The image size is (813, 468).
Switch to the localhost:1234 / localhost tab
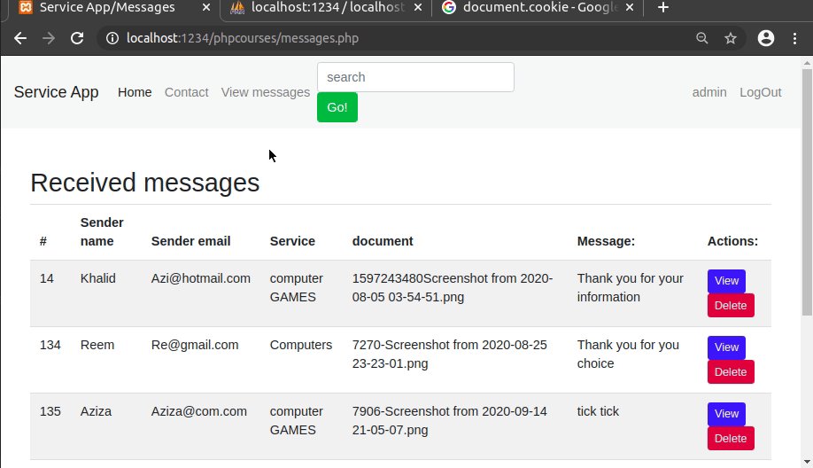(326, 8)
